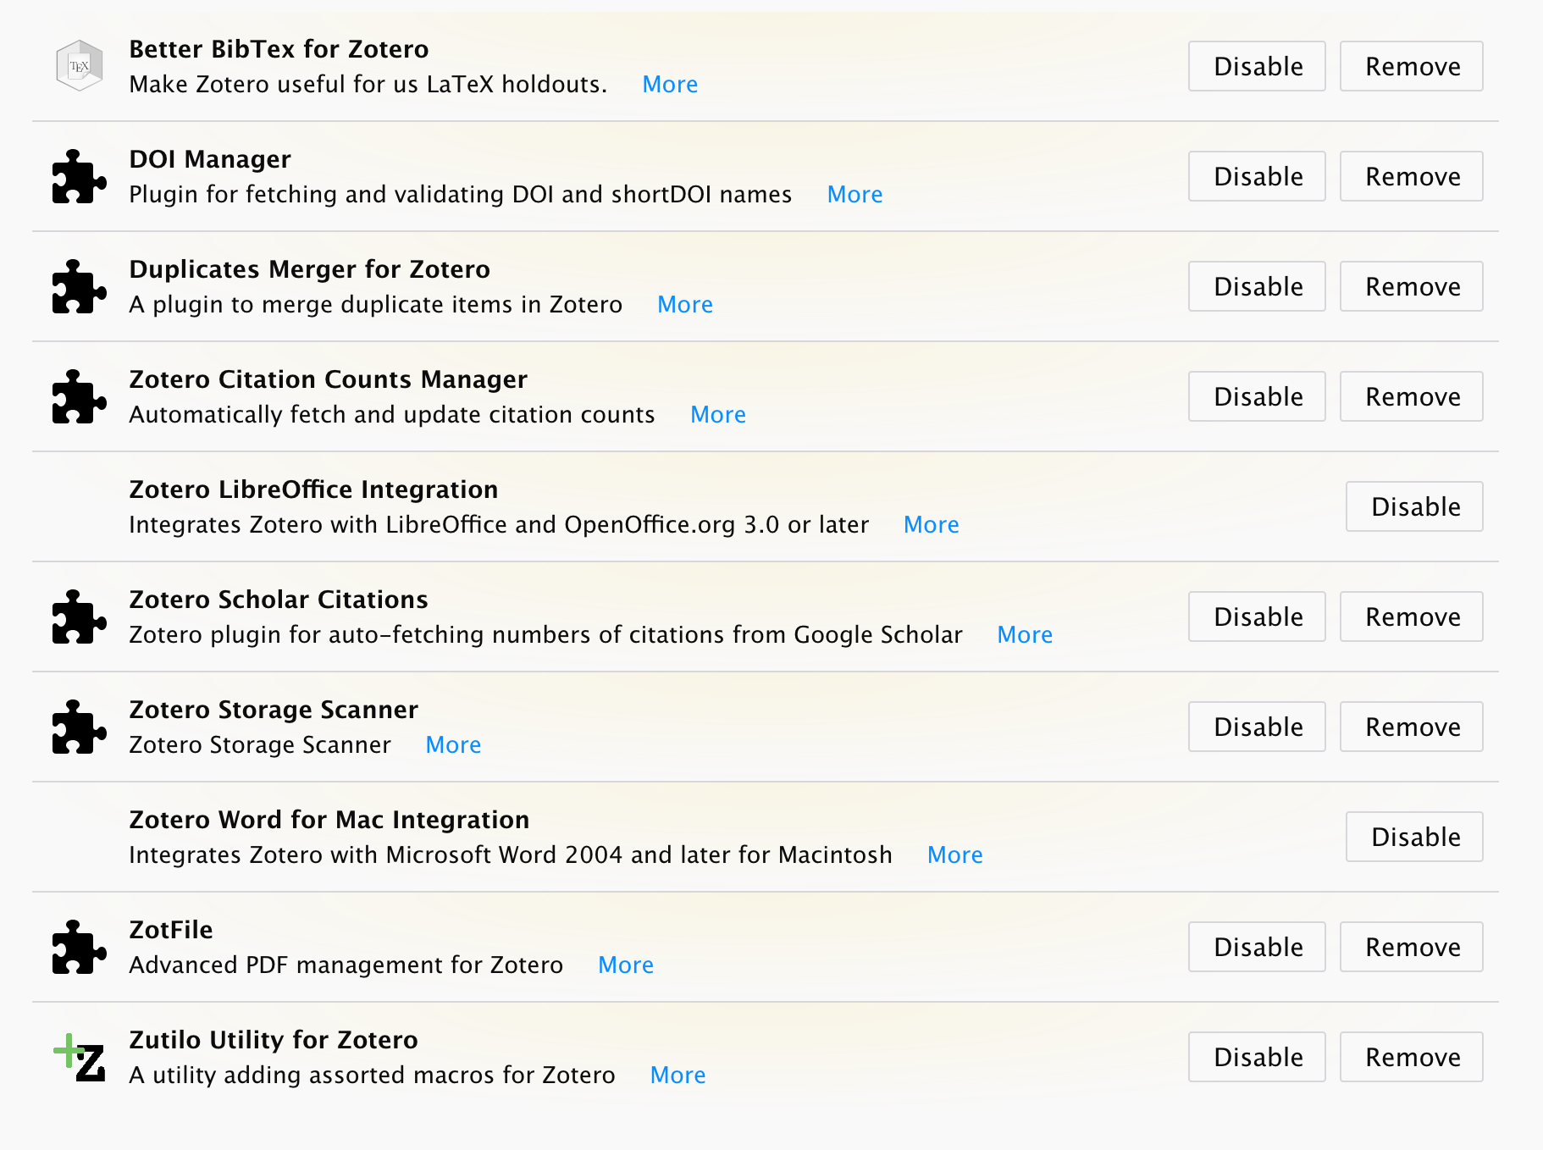Click 'A plugin to merge duplicate items' description
Screen dimensions: 1543x1150
point(376,304)
